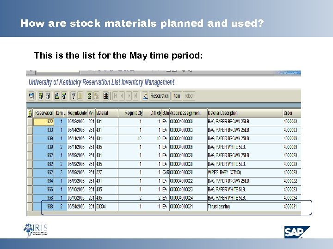
Task: Click the CAR unit cell in WIPES row
Action: click(166, 172)
